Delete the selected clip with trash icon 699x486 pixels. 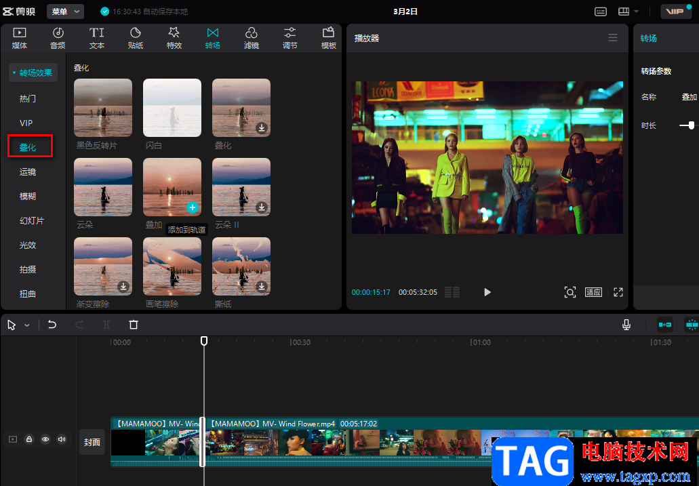click(x=134, y=325)
